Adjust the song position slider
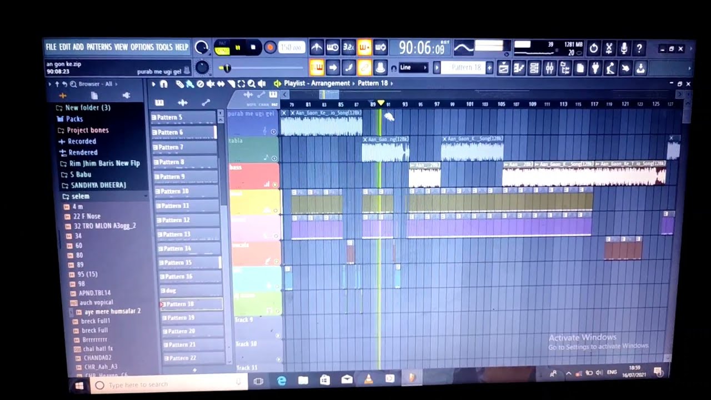This screenshot has height=400, width=711. point(261,68)
